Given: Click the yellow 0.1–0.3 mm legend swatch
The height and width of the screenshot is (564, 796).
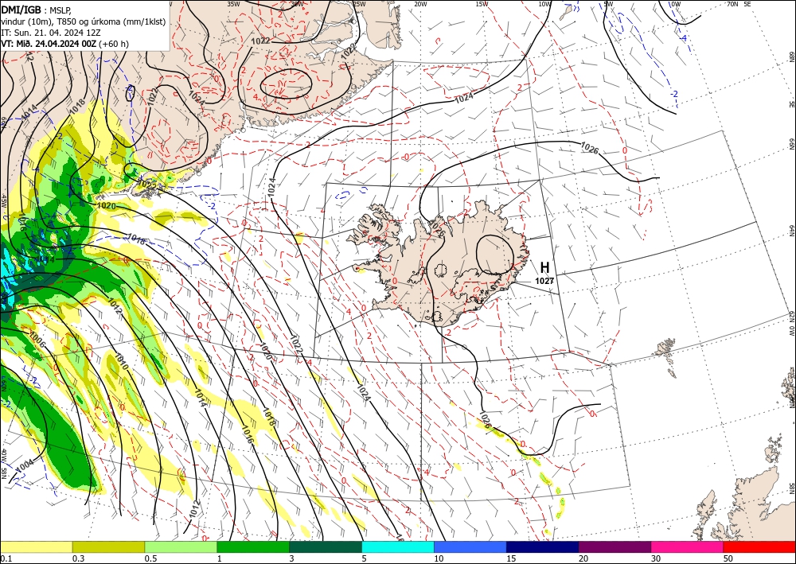Looking at the screenshot, I should tap(36, 546).
